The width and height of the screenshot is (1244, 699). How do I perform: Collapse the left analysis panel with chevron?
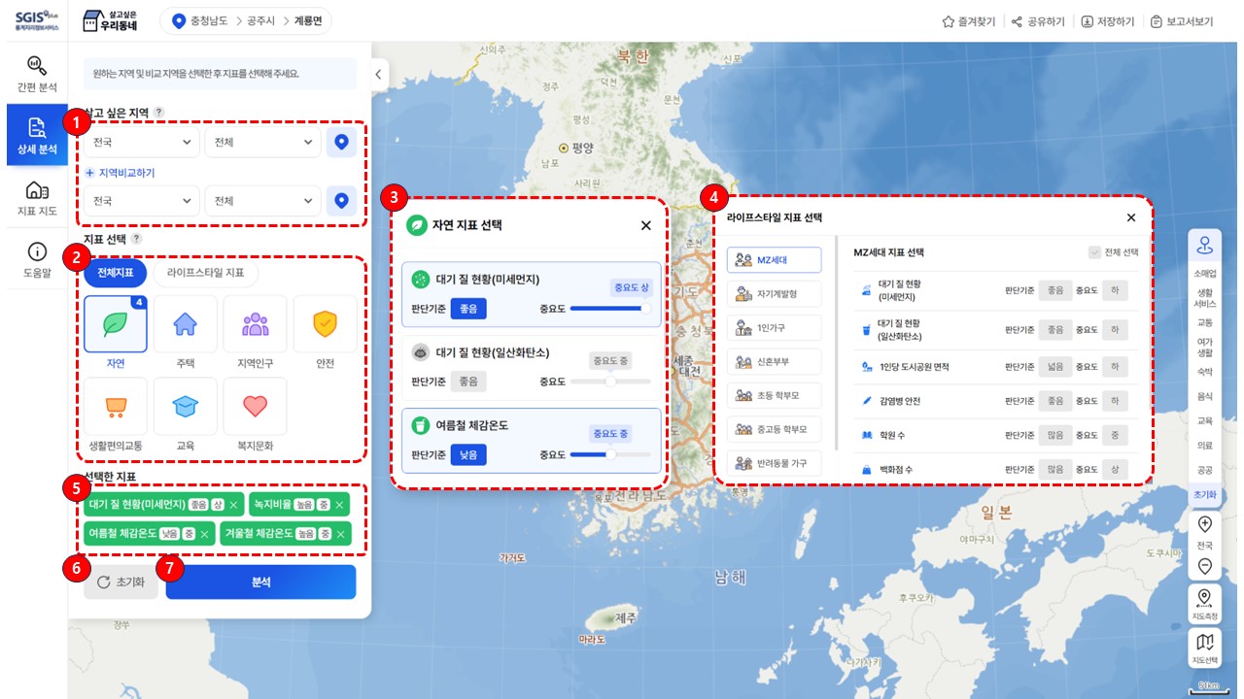tap(379, 73)
